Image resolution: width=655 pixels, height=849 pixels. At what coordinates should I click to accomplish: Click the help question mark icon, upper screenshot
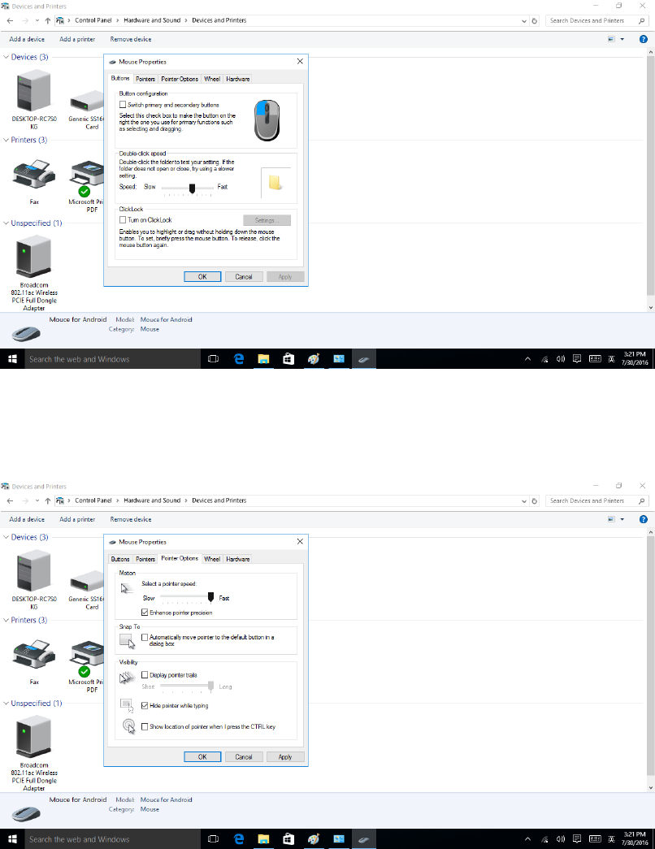pyautogui.click(x=643, y=39)
